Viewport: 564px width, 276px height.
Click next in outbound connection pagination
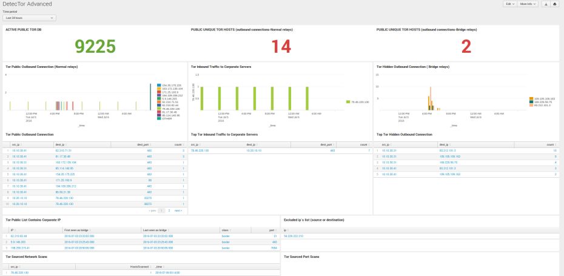(x=178, y=210)
